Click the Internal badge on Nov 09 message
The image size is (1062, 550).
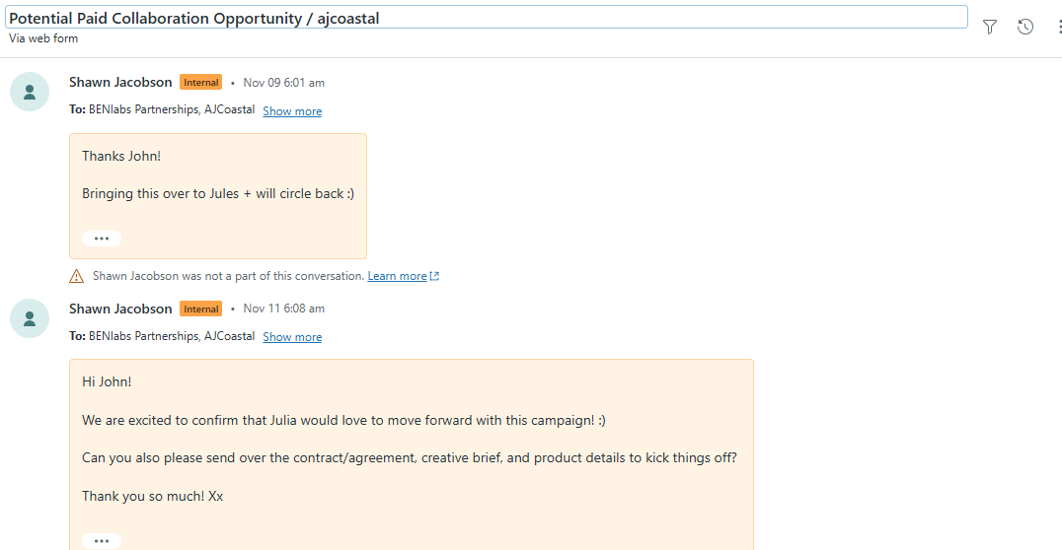[201, 83]
